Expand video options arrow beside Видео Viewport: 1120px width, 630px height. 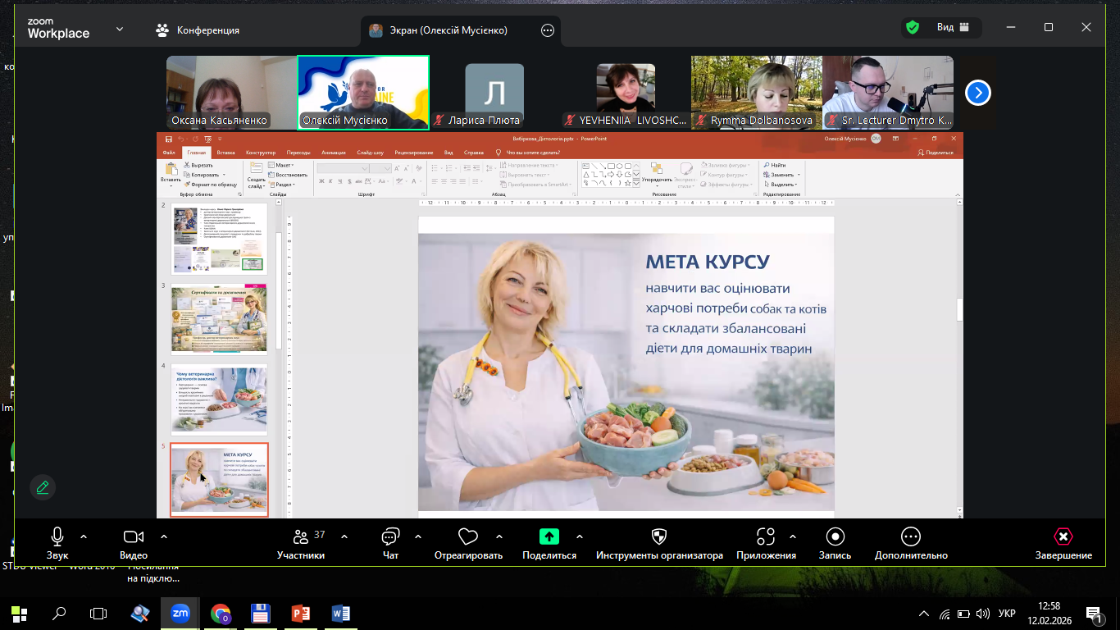(x=164, y=536)
